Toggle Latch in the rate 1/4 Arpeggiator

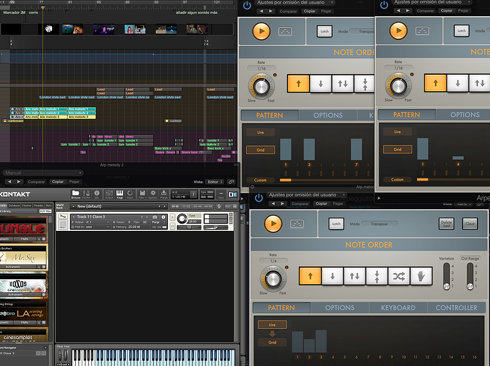point(336,224)
